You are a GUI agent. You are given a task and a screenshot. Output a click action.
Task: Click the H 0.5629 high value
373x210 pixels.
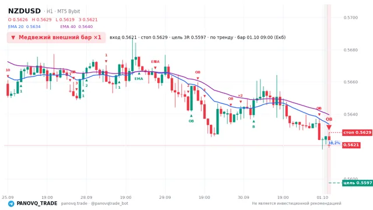[x=41, y=20]
